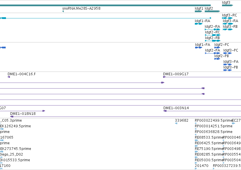Select transcript Idgf3-RA
The image size is (241, 170).
tap(228, 24)
